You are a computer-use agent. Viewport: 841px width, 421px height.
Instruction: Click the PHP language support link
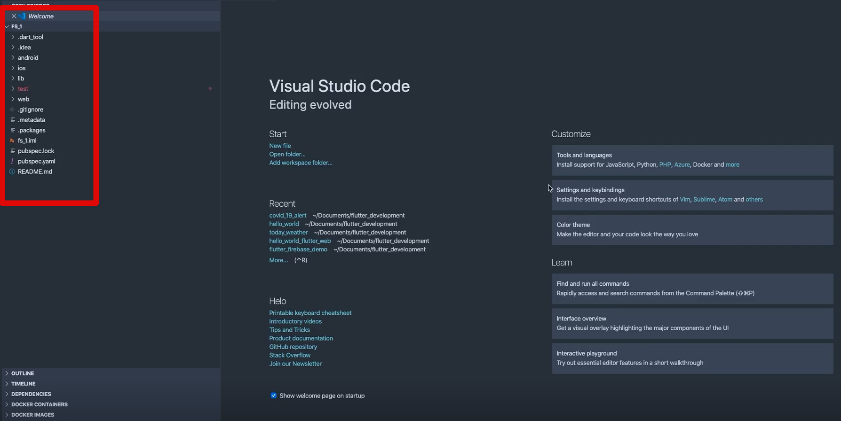[665, 164]
